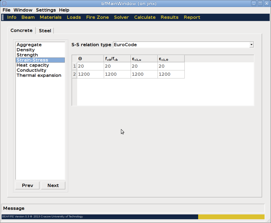271x223 pixels.
Task: Select row 2 header in the table
Action: click(x=74, y=74)
